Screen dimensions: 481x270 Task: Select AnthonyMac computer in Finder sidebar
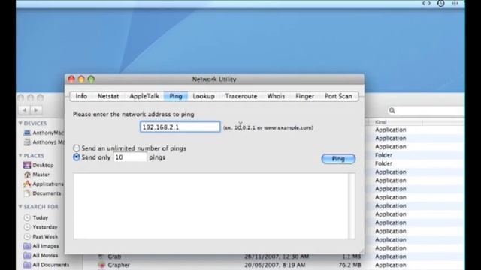pos(44,133)
